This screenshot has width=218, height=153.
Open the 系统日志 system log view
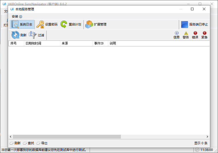click(x=22, y=24)
